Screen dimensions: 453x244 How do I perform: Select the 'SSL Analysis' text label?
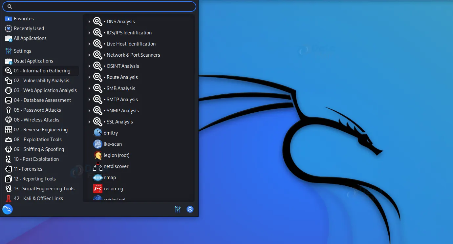tap(120, 122)
